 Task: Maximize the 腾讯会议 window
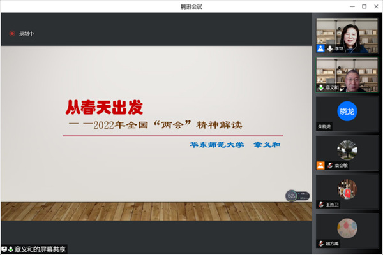click(x=362, y=6)
